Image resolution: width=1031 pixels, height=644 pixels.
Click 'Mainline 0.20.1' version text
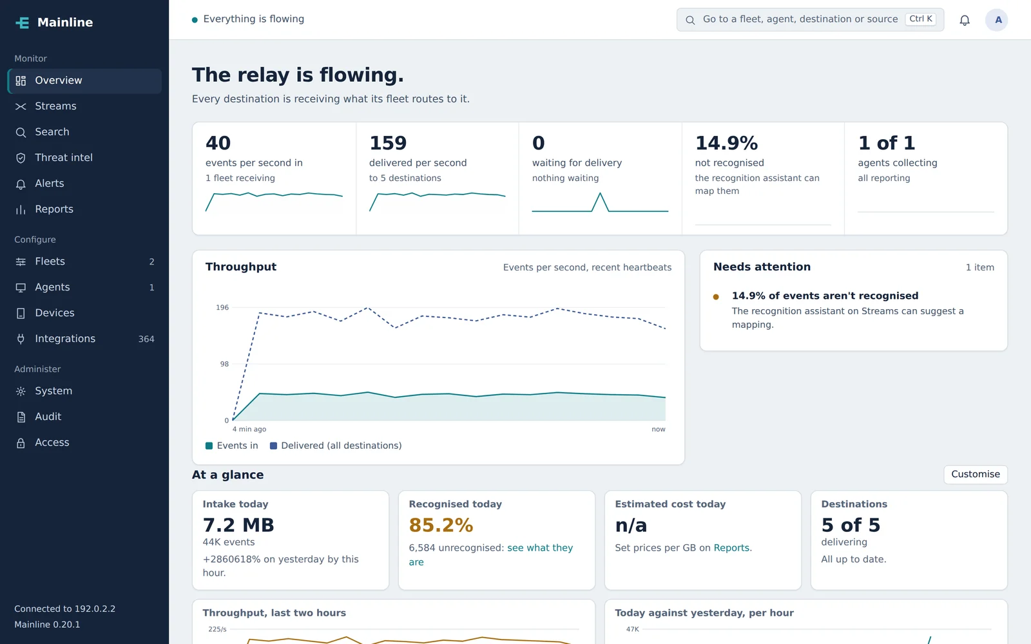coord(47,625)
